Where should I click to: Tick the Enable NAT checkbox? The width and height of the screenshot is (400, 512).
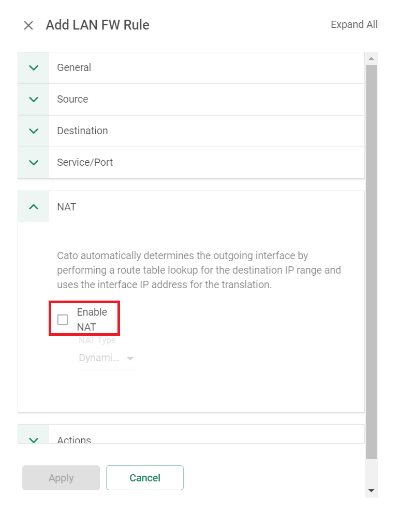tap(63, 320)
